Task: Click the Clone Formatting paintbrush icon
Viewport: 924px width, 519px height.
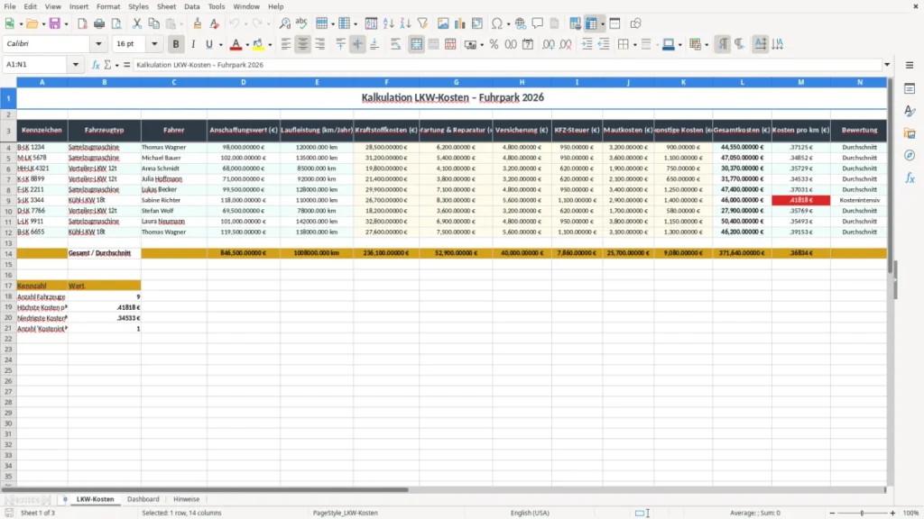Action: pyautogui.click(x=197, y=23)
